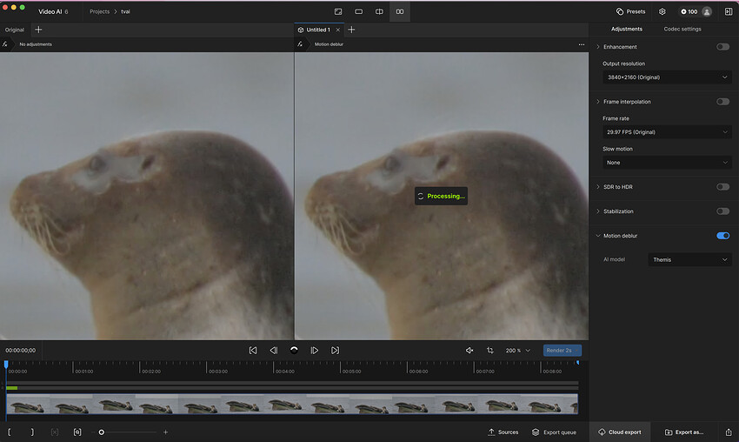Click the Cloud export button

619,432
